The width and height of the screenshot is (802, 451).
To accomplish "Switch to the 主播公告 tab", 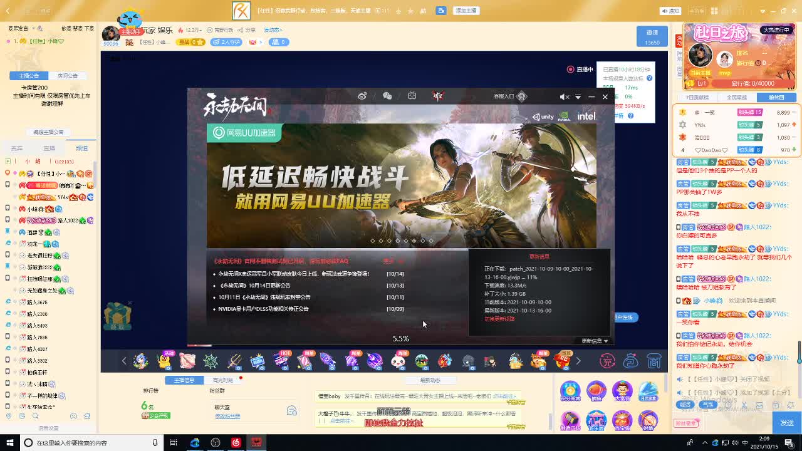I will click(29, 76).
